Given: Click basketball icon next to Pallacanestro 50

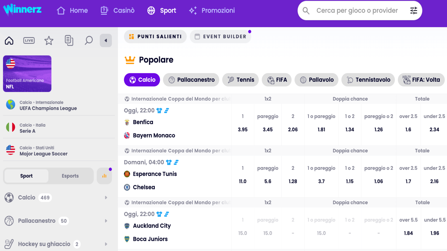Looking at the screenshot, I should pyautogui.click(x=9, y=221).
